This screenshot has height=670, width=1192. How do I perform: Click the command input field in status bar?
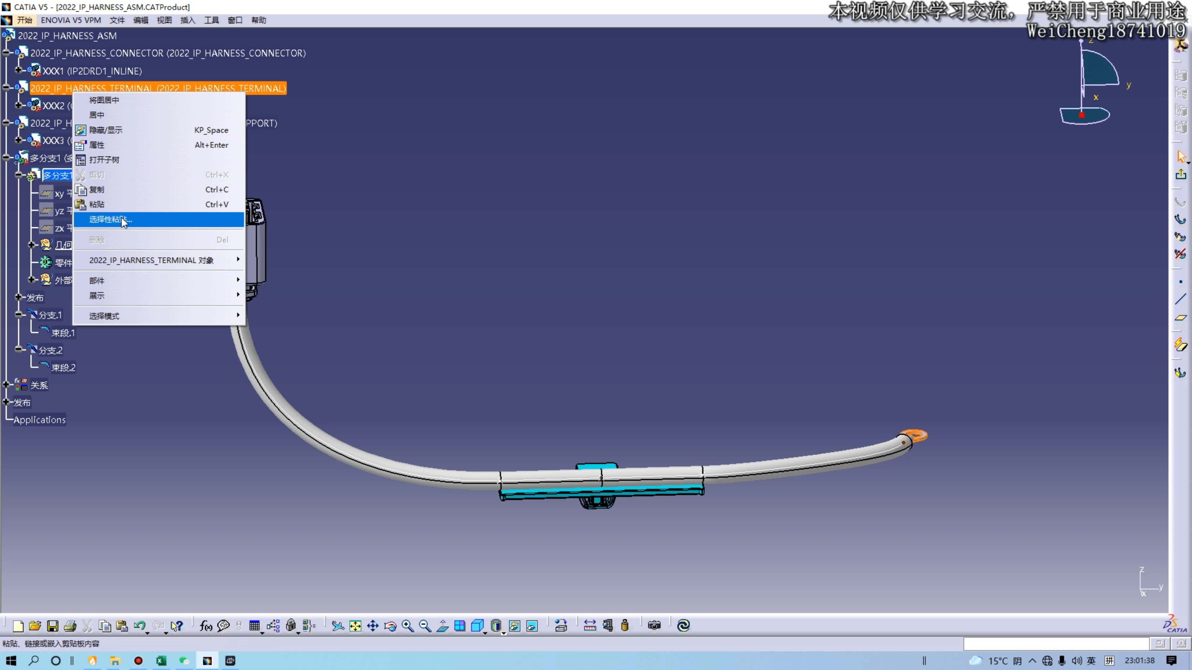1056,643
